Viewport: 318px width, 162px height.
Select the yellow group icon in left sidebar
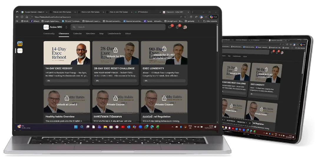[20, 44]
